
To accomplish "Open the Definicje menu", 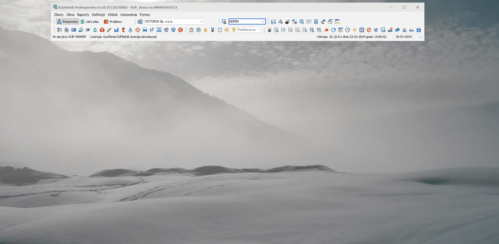I will click(98, 15).
